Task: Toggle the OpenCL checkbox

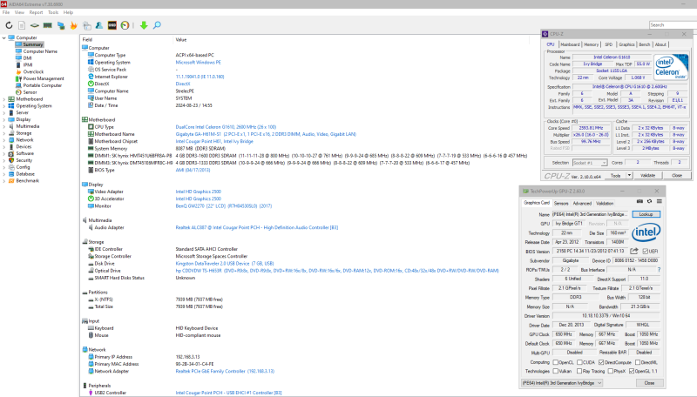Action: pos(555,362)
